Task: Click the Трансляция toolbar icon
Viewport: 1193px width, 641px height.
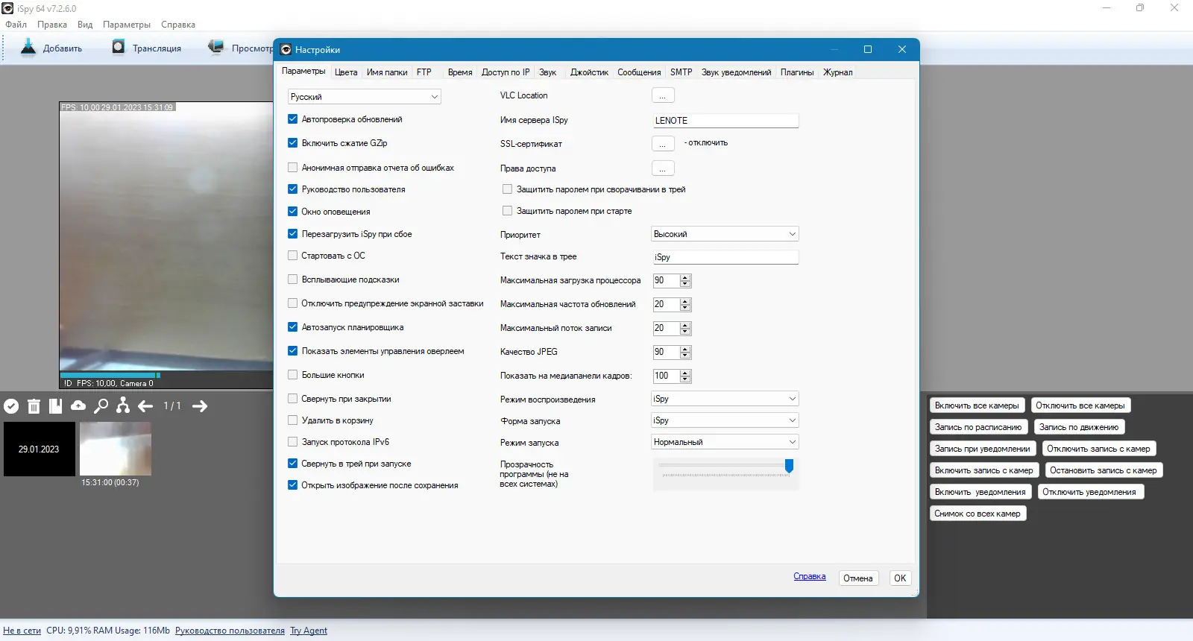Action: click(x=119, y=48)
